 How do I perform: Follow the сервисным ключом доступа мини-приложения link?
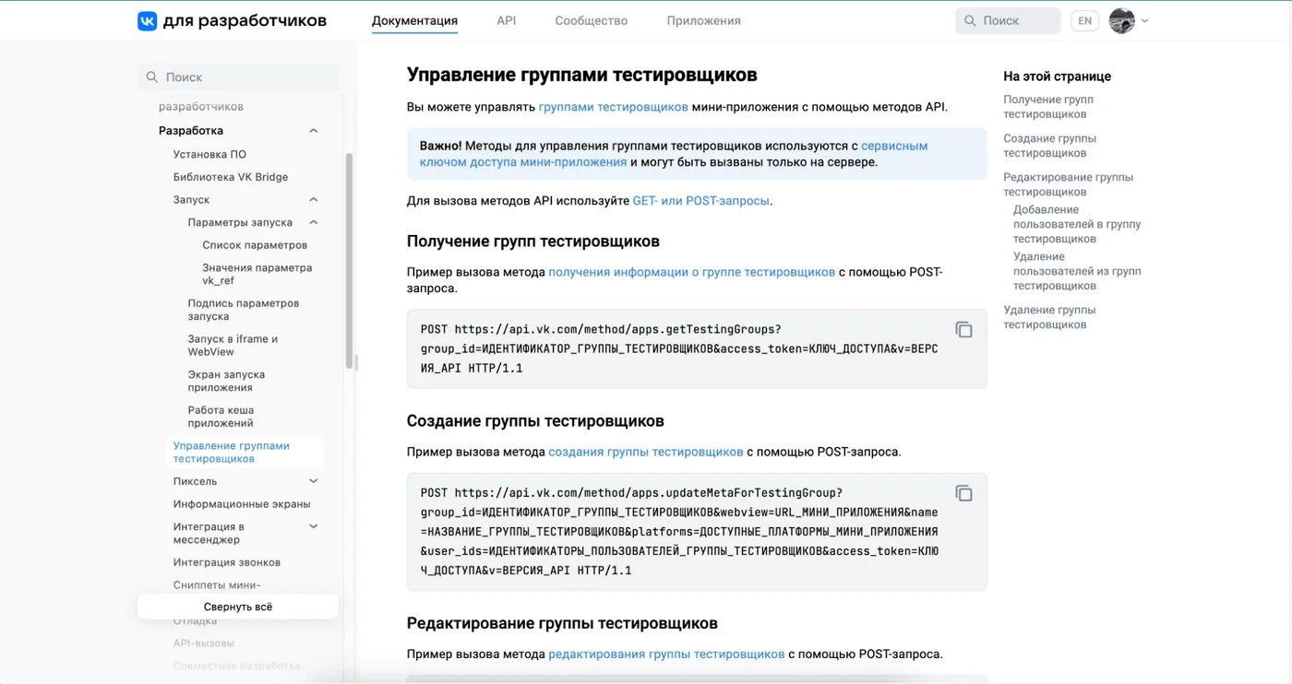674,154
